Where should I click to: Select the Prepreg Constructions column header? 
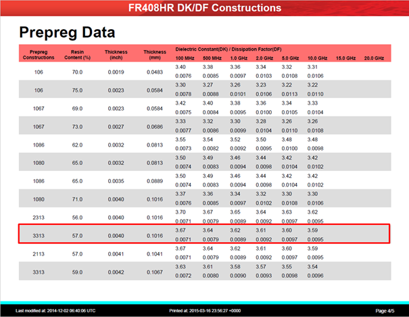39,55
